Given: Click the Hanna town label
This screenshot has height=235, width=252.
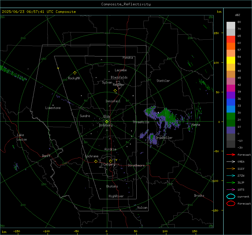Looking at the screenshot, I should coord(196,125).
